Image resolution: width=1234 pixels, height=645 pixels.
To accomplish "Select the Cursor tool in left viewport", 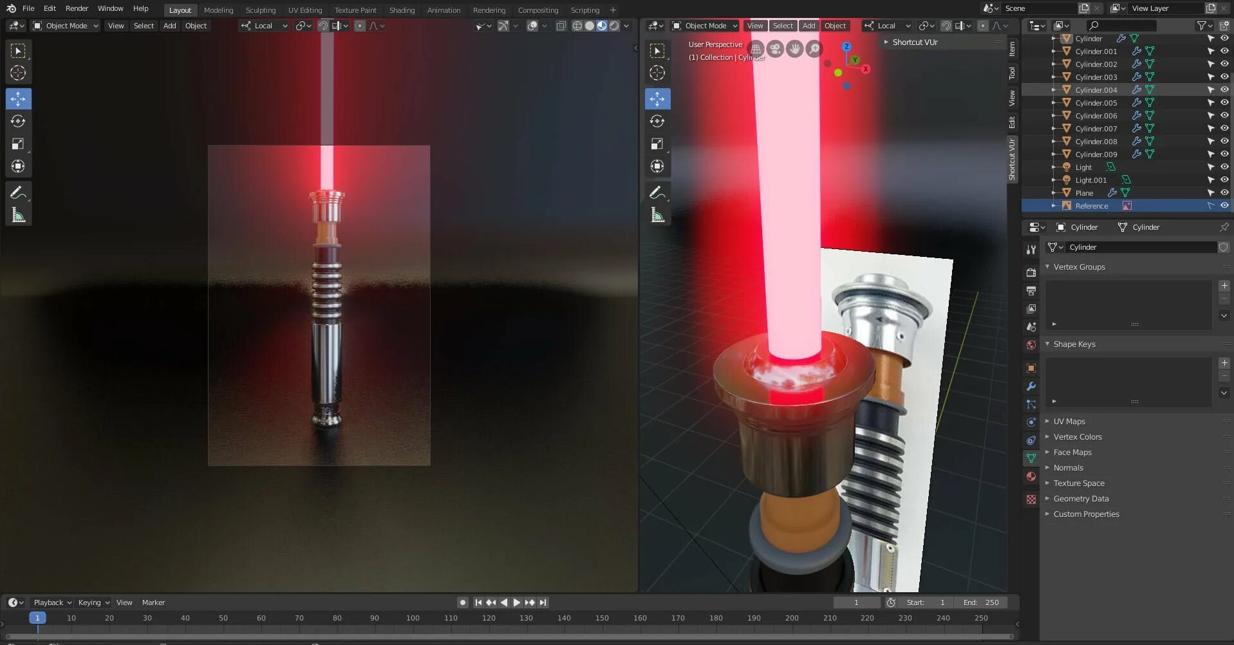I will point(18,73).
